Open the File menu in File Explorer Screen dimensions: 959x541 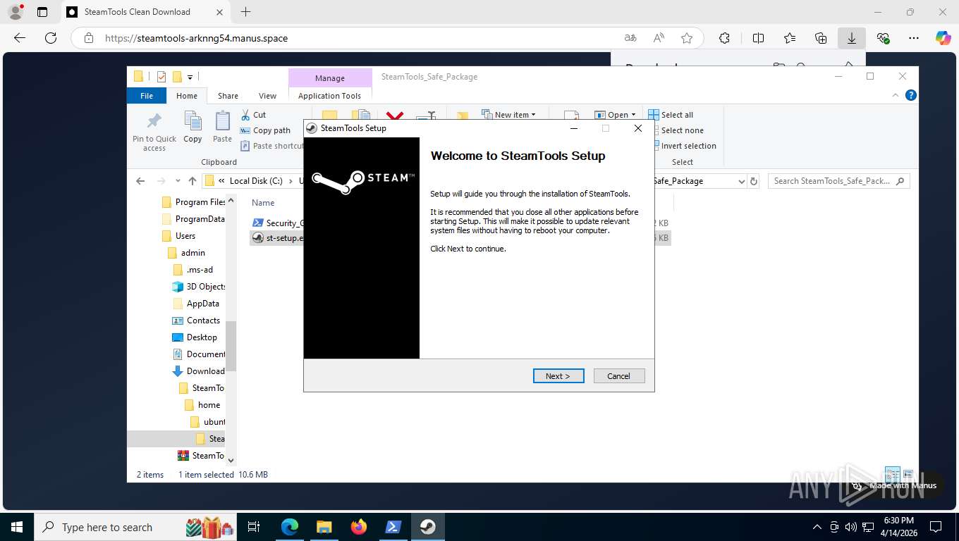pos(147,96)
